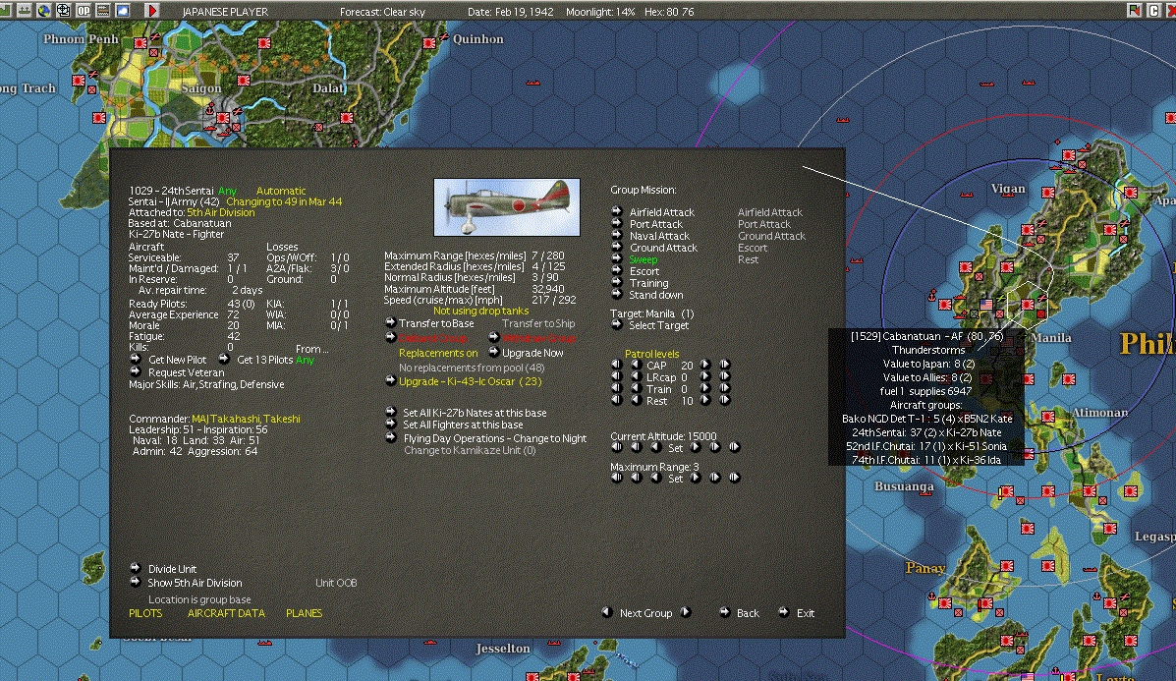This screenshot has width=1176, height=681.
Task: Select the Escort group mission
Action: pos(644,271)
